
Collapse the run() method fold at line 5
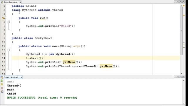click(x=9, y=22)
